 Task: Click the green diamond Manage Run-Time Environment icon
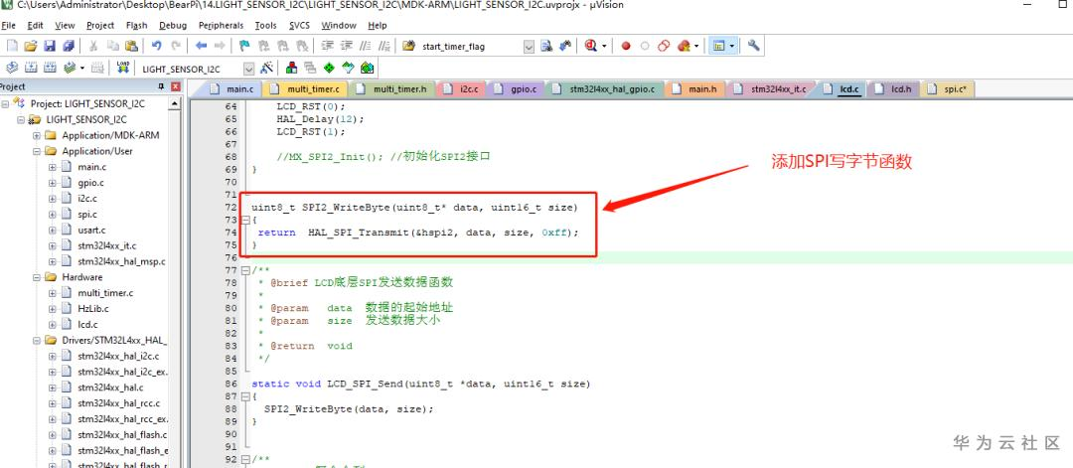pyautogui.click(x=329, y=68)
